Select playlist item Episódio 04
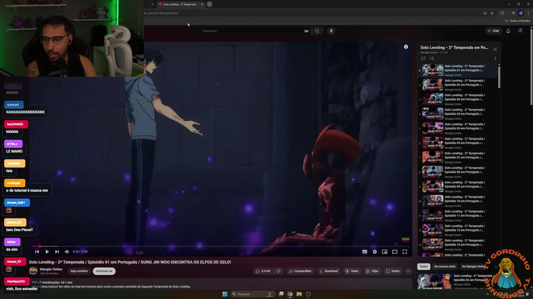The width and height of the screenshot is (533, 299). pos(458,113)
